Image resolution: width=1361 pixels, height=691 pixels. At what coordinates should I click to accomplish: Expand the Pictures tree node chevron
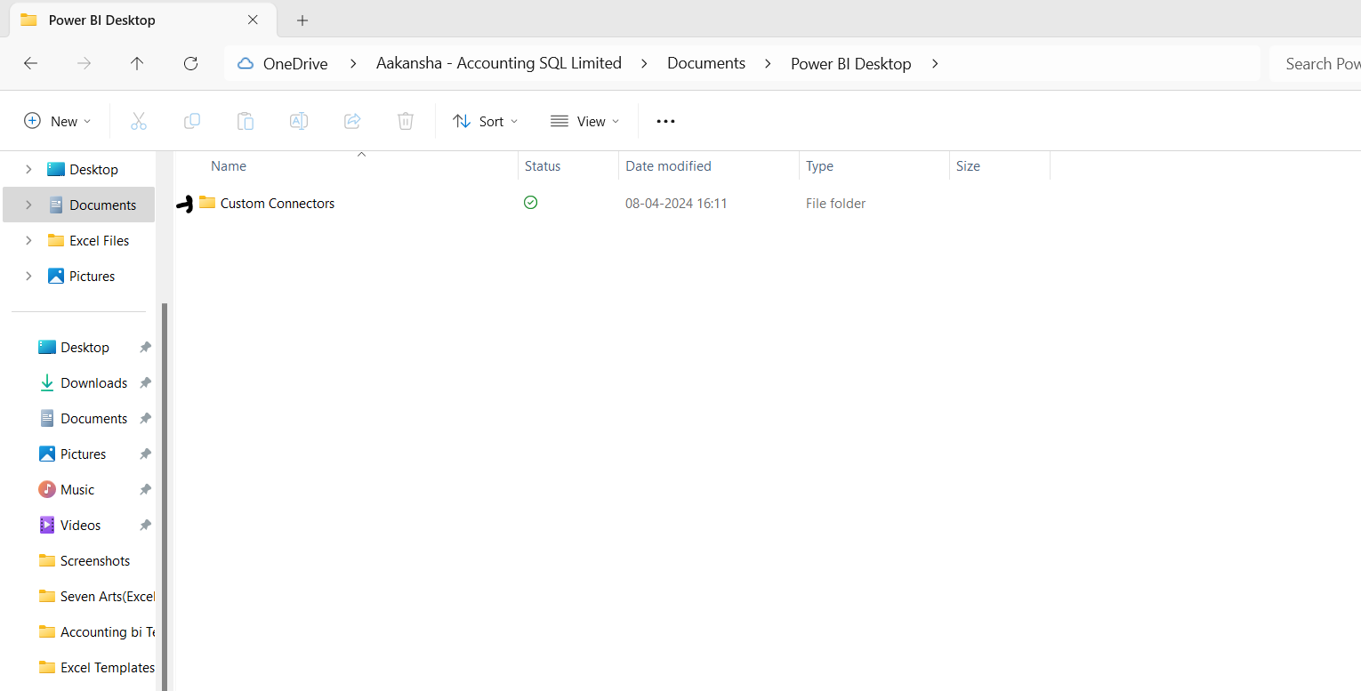click(x=28, y=276)
